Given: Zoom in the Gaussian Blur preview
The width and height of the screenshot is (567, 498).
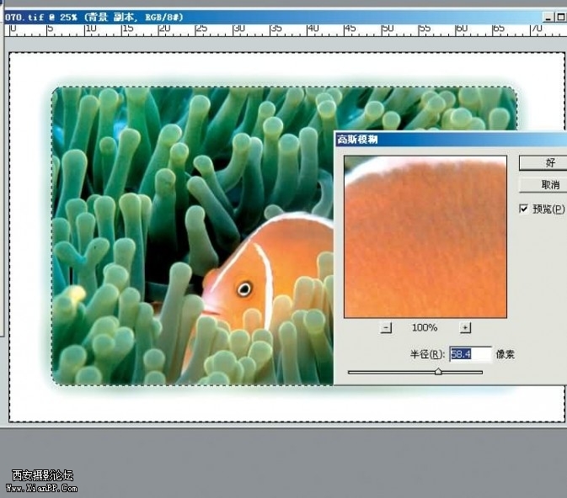Looking at the screenshot, I should click(x=465, y=327).
